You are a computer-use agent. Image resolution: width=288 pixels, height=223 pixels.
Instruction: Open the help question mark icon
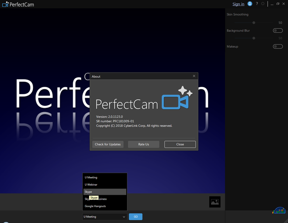pos(257,4)
